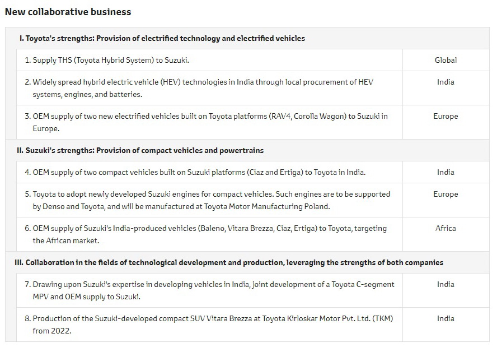Click item 5 about newly developed Suzuki engines

tap(211, 200)
